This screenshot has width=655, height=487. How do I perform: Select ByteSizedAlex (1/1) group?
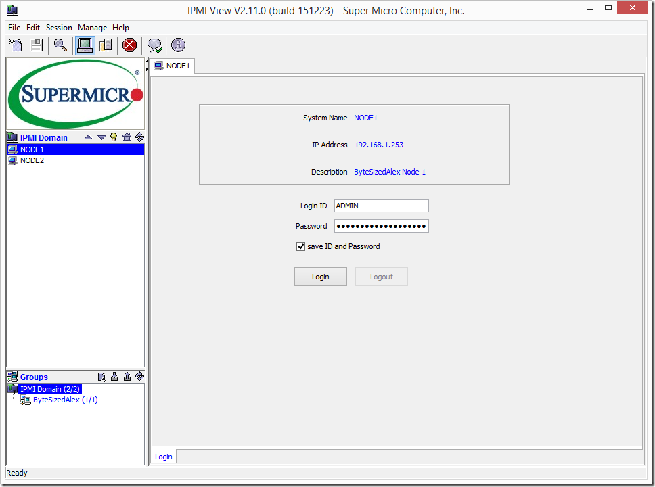pos(66,400)
